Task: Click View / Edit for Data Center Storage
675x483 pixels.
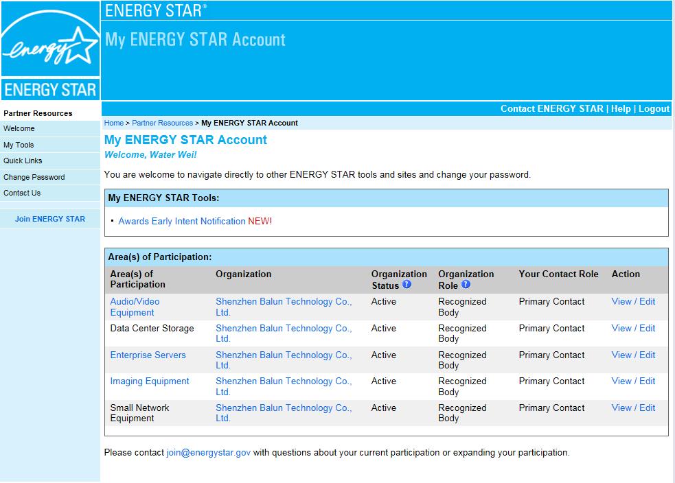Action: click(633, 328)
